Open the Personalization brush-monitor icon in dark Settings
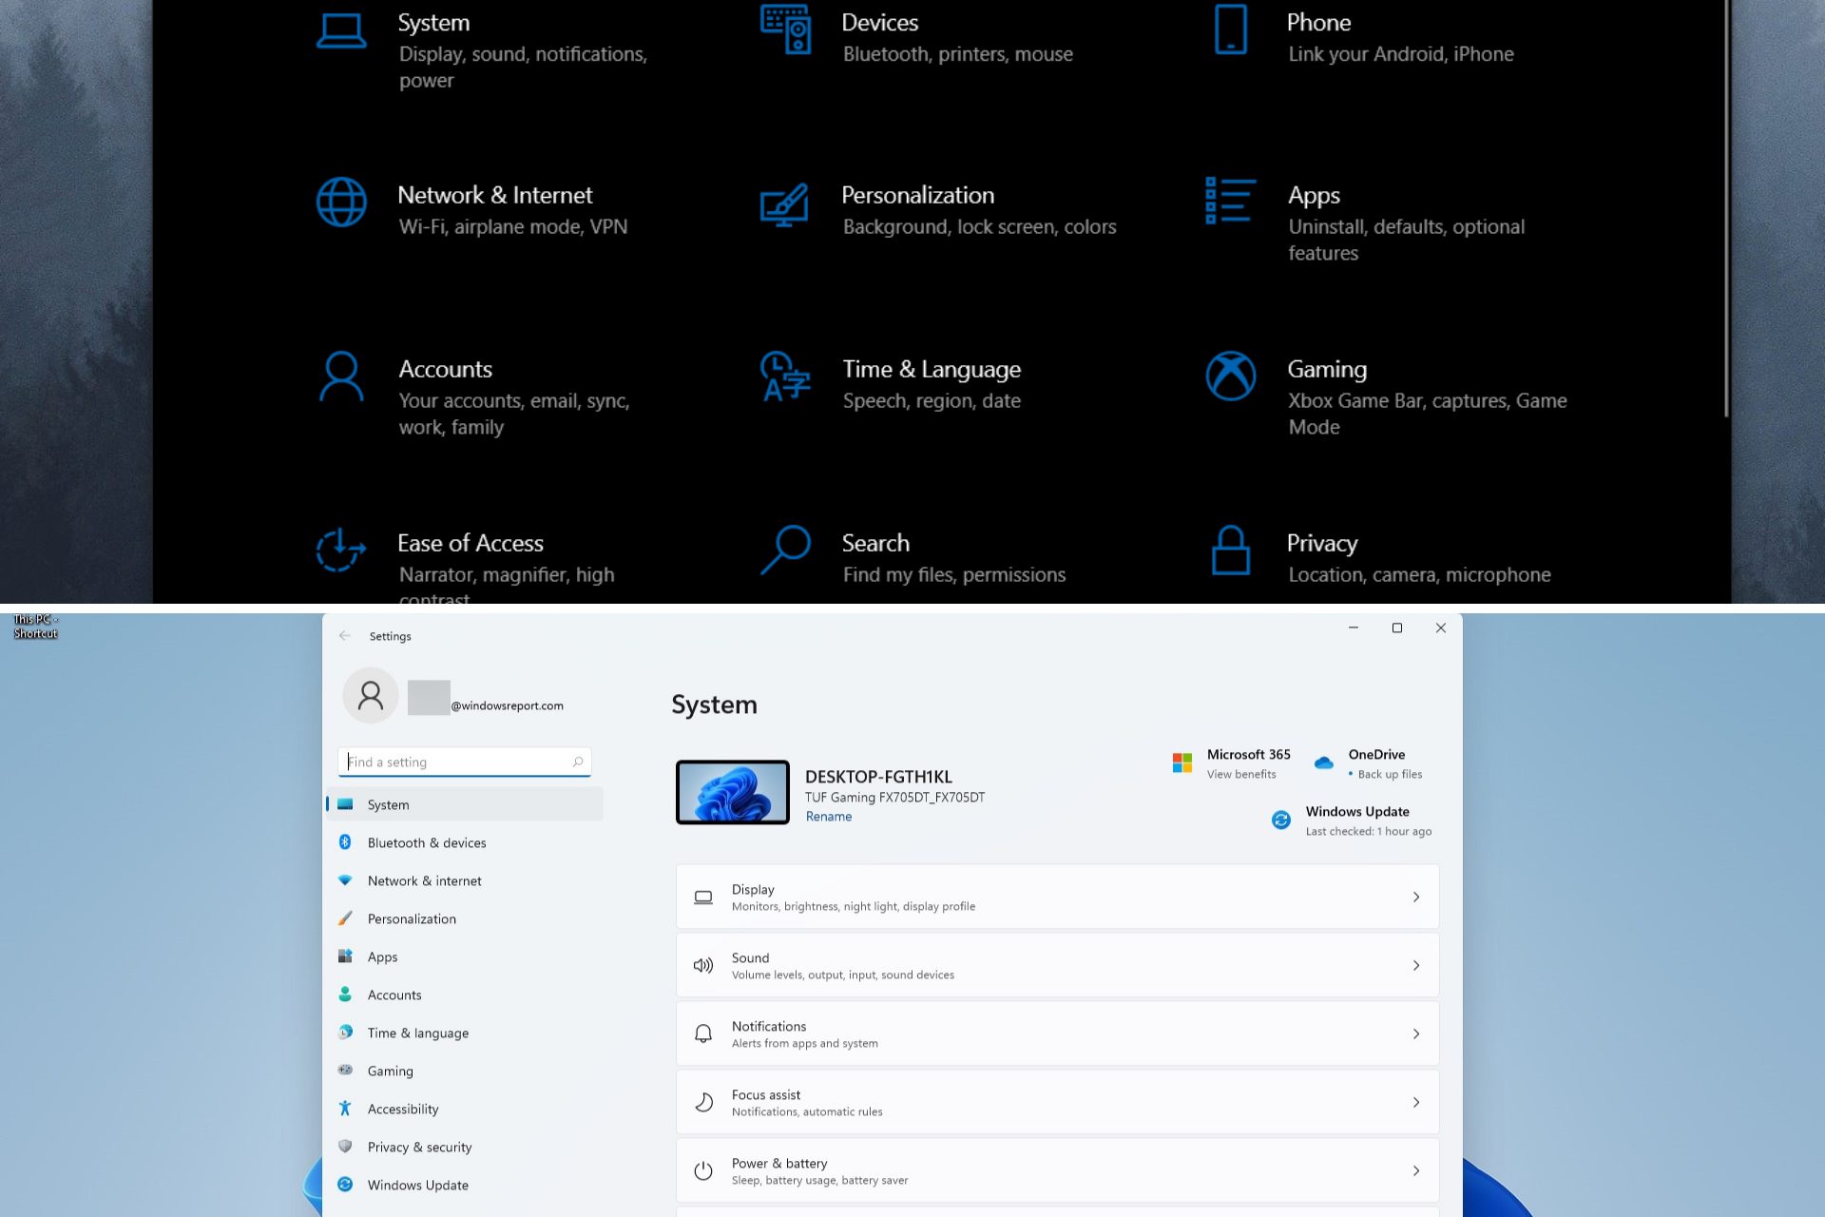Image resolution: width=1825 pixels, height=1217 pixels. (x=785, y=204)
